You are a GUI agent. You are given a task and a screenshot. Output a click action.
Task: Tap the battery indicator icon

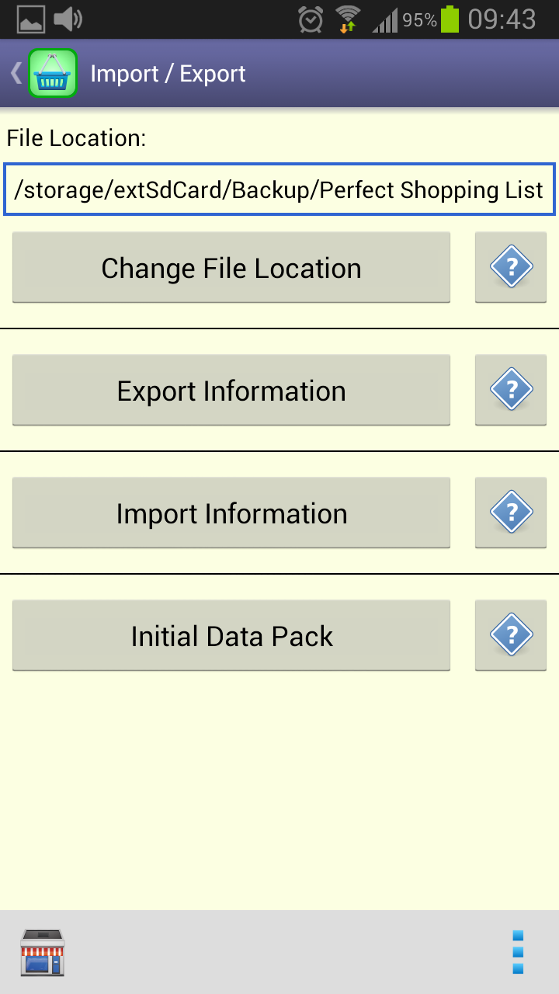[450, 19]
